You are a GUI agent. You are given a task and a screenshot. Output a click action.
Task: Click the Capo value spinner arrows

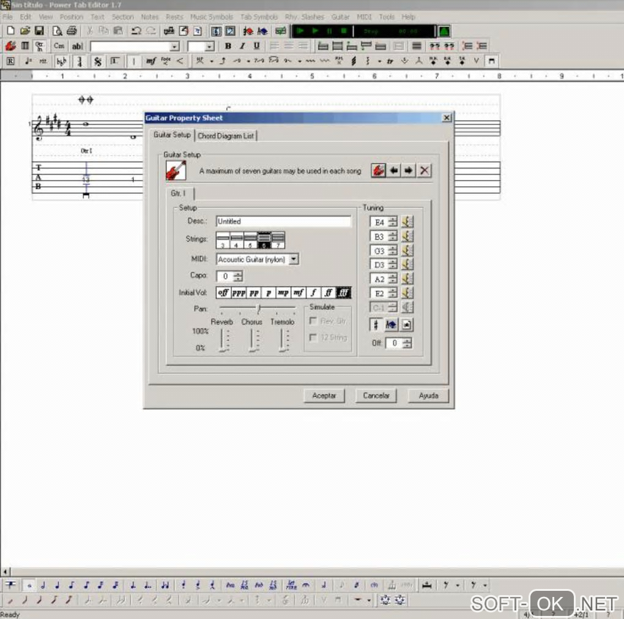point(238,276)
